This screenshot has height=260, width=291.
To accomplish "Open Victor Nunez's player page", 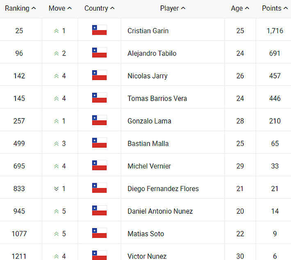I will [x=147, y=256].
